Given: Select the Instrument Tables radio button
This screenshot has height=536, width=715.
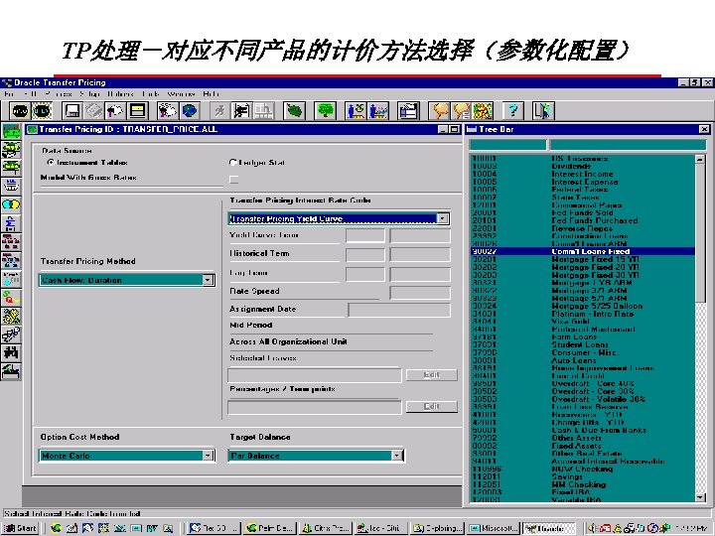Looking at the screenshot, I should [51, 162].
